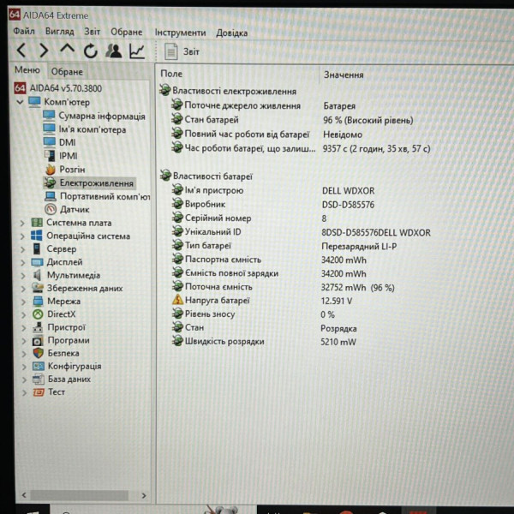
Task: Click the База даних database icon
Action: tap(39, 380)
